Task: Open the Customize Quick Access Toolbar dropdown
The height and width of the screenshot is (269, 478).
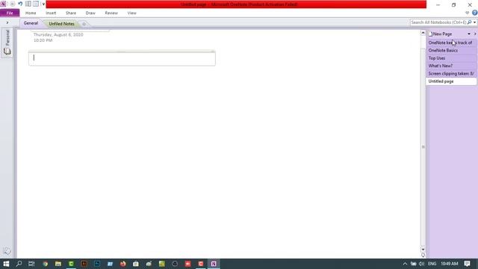Action: [43, 4]
